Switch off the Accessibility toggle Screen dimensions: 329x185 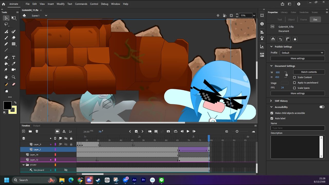pos(322,107)
